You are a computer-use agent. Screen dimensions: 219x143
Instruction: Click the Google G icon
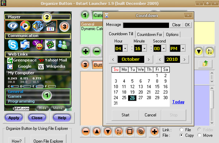pos(10,67)
